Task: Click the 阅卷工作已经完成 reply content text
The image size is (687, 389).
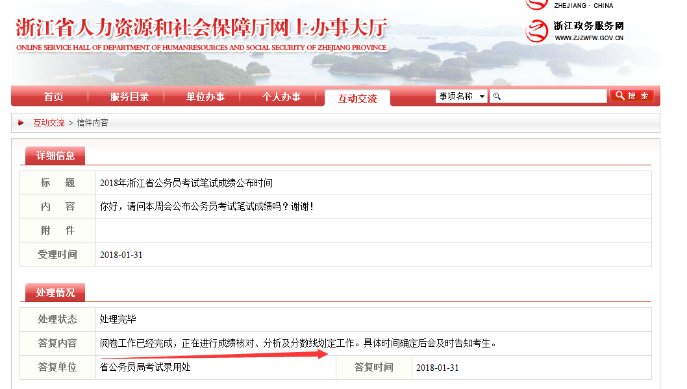Action: (298, 344)
